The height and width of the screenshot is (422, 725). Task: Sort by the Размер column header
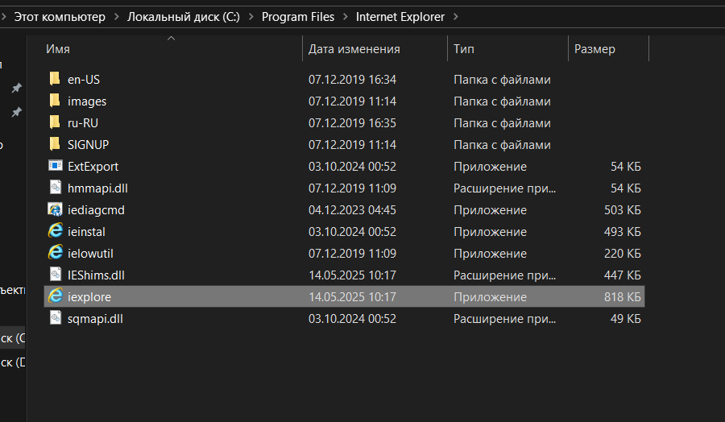594,49
